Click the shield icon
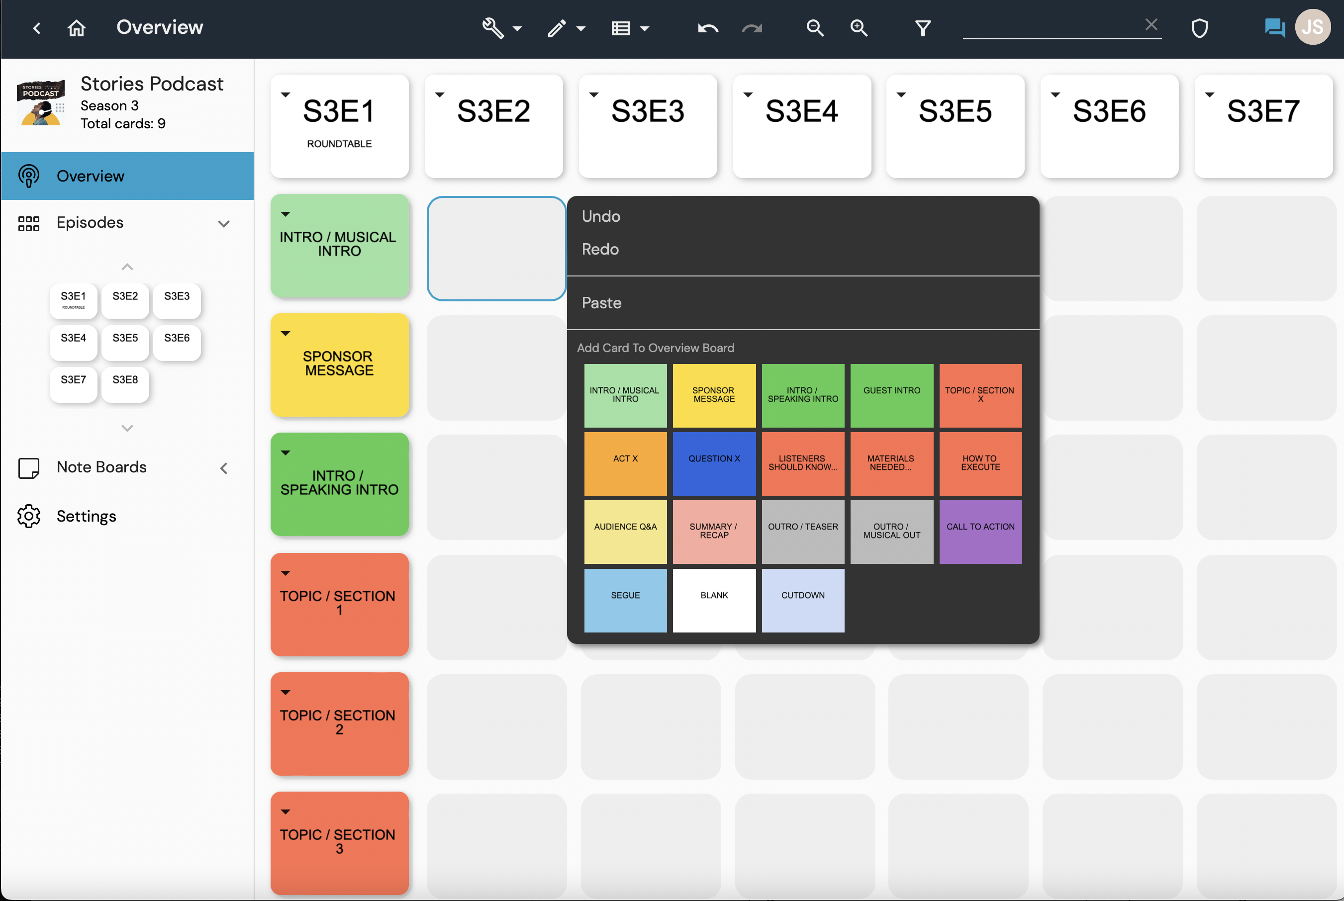1344x901 pixels. coord(1199,27)
